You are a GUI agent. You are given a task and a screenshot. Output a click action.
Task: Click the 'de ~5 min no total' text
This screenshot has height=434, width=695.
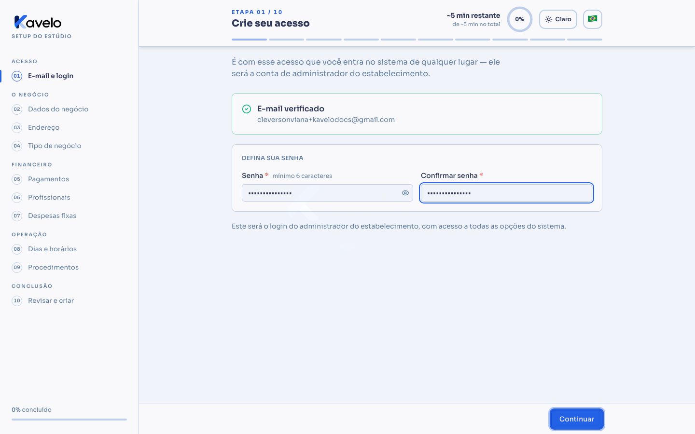[x=476, y=24]
